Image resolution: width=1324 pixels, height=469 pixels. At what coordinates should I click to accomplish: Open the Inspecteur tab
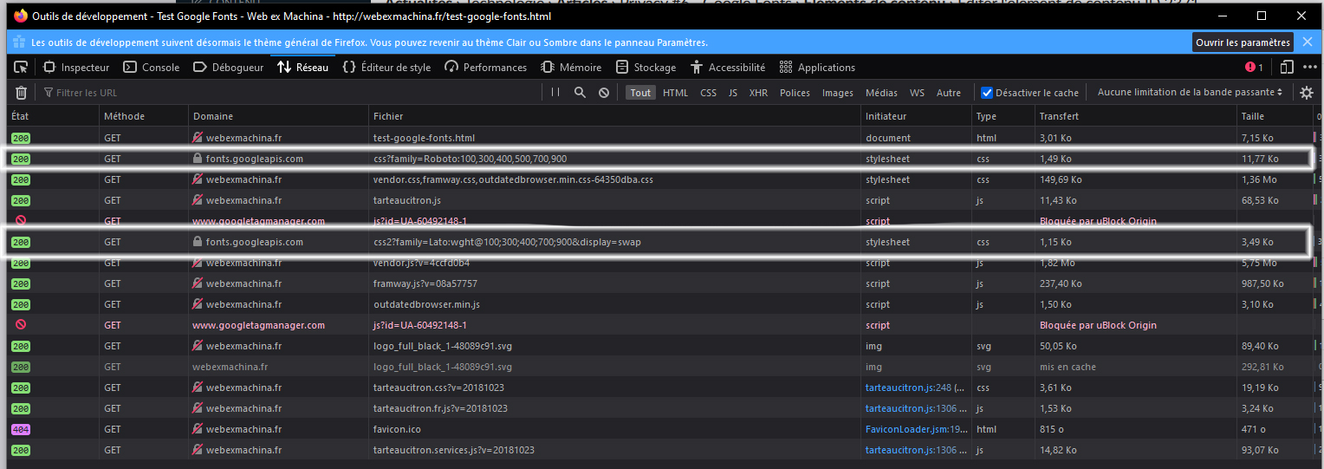coord(76,67)
